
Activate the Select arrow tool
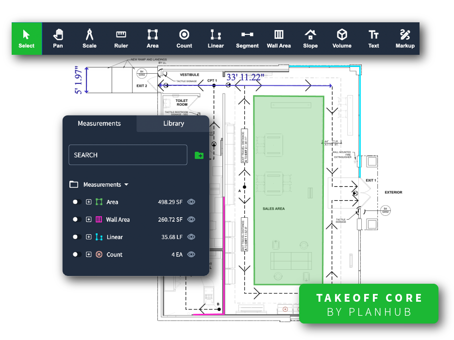(27, 38)
